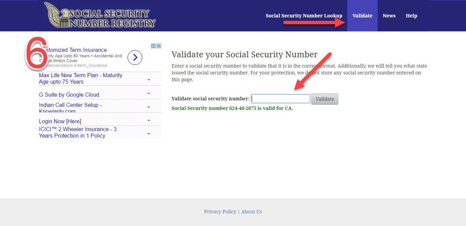
Task: Open the Help menu item
Action: pos(411,16)
